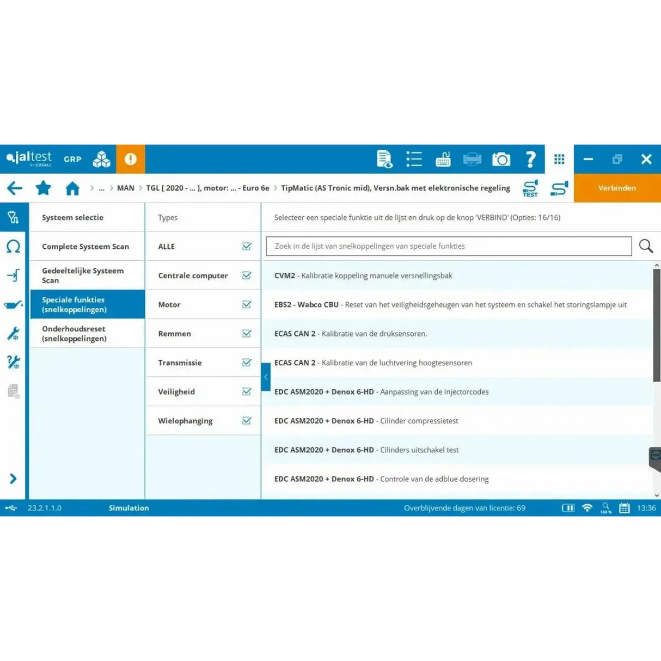Viewport: 661px width, 661px height.
Task: Open the report document icon
Action: 384,159
